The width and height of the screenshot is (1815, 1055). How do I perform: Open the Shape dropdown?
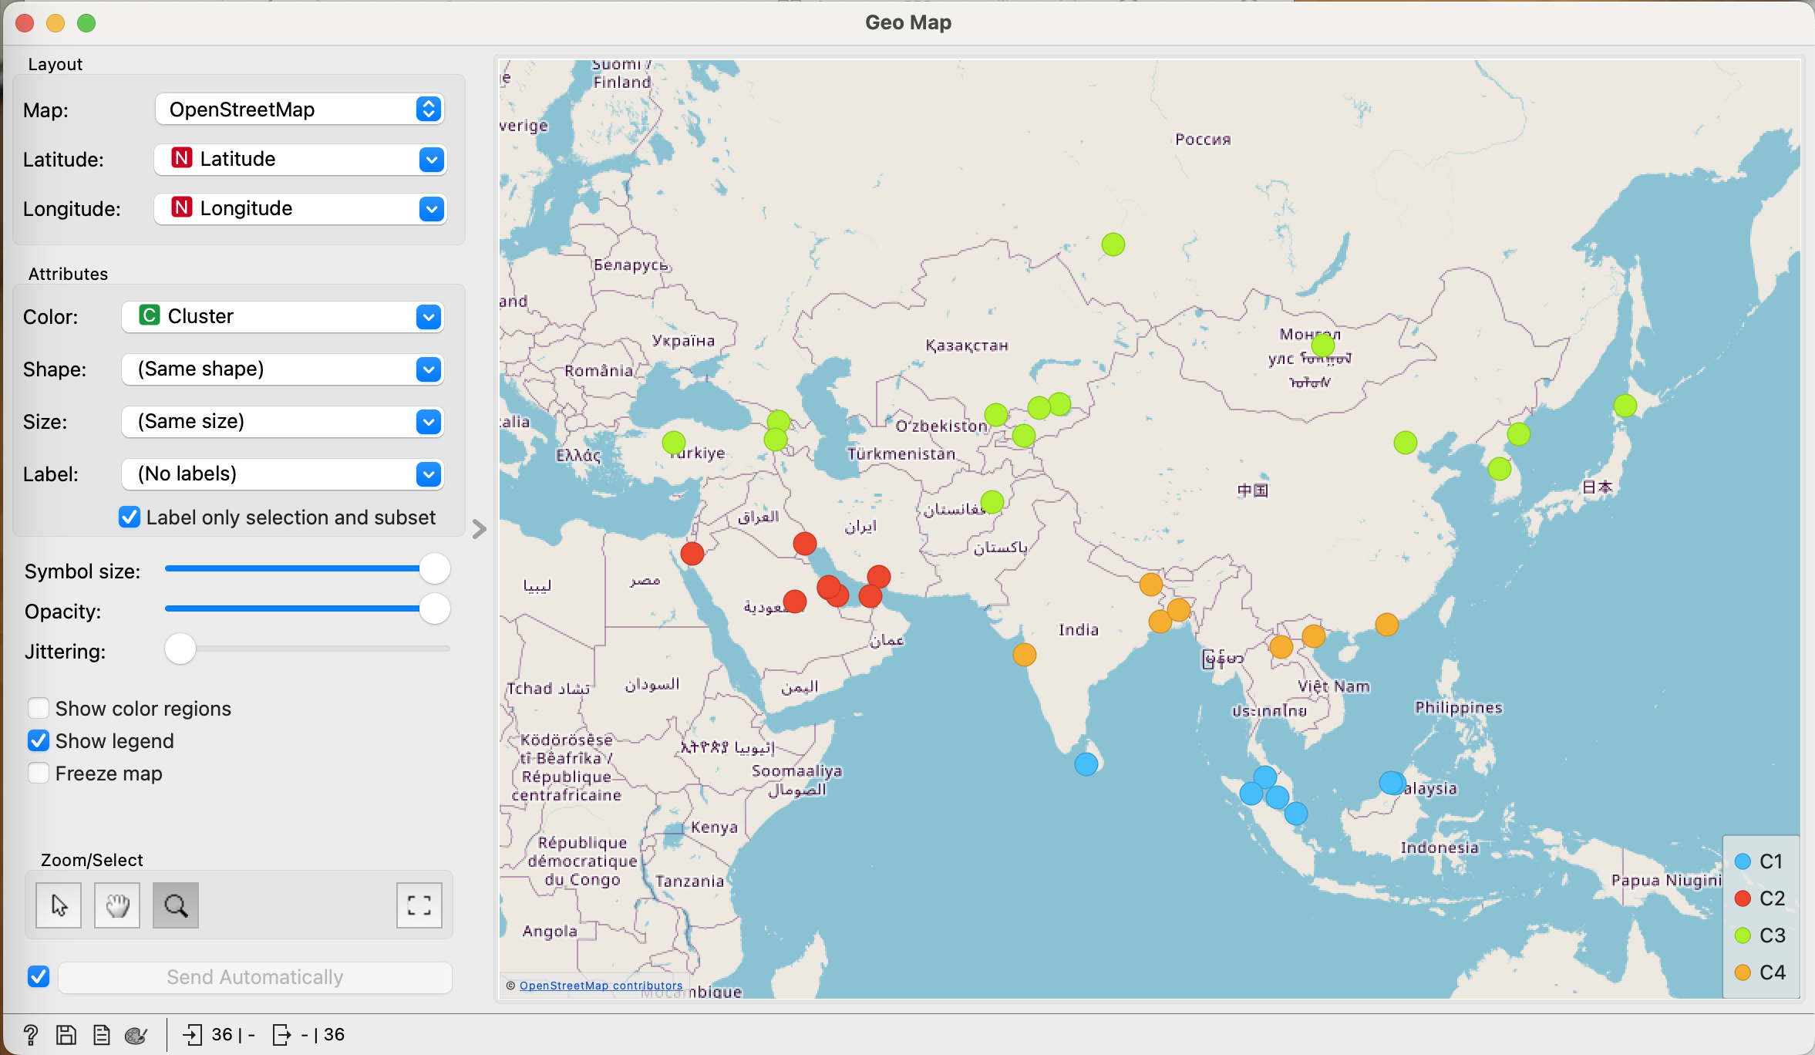[x=282, y=369]
